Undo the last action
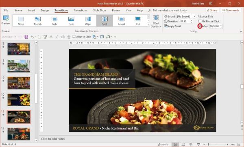The image size is (244, 147). point(32,37)
